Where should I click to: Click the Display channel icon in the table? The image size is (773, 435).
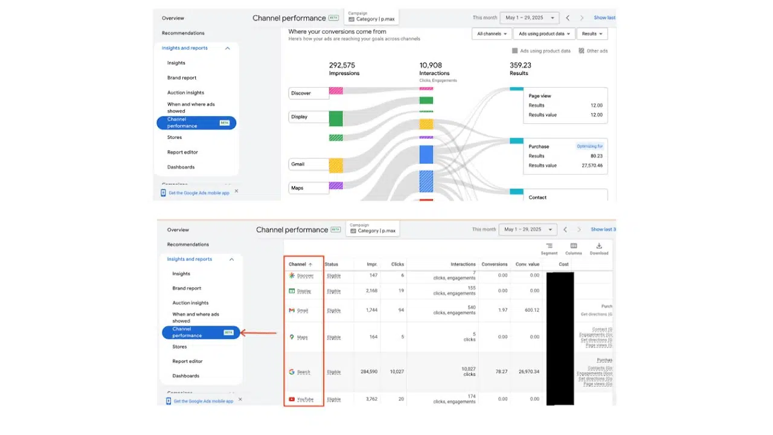pyautogui.click(x=292, y=291)
